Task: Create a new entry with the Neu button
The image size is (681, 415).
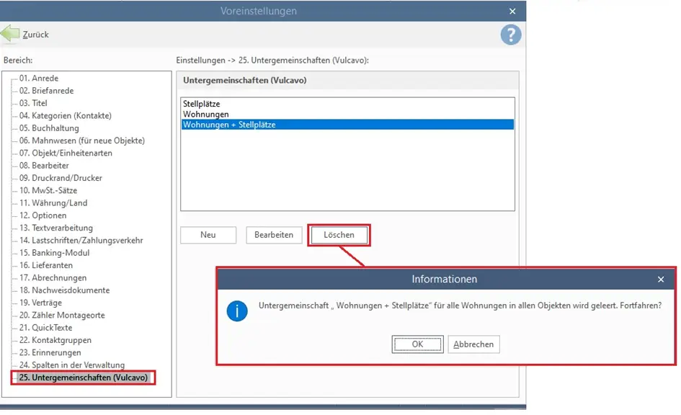Action: [x=208, y=235]
